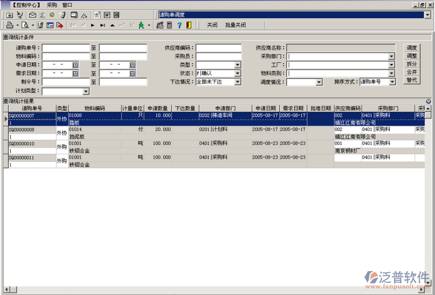The height and width of the screenshot is (295, 435).
Task: Go to next record with play arrow
Action: tap(93, 25)
